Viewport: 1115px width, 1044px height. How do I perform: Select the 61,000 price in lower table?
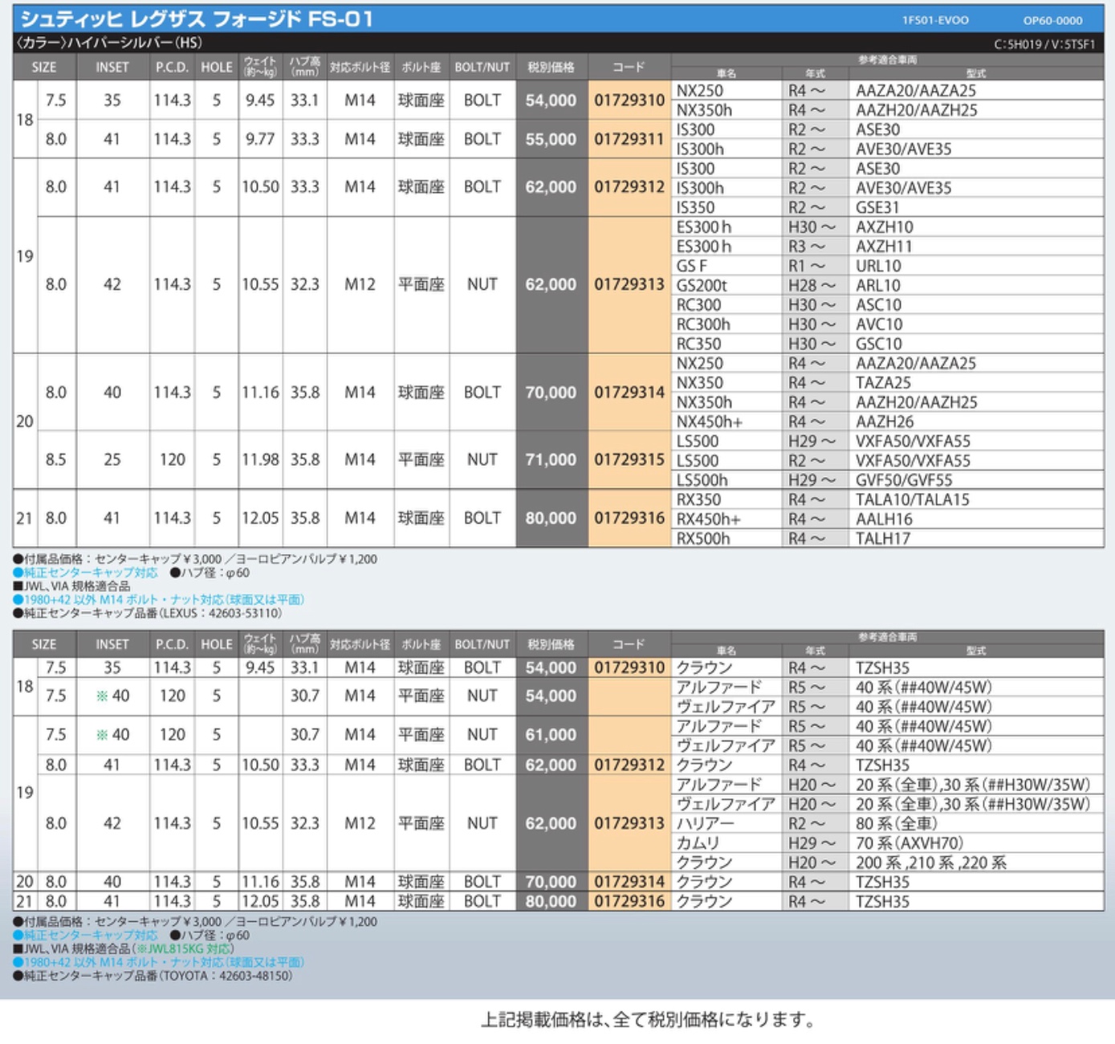pyautogui.click(x=551, y=734)
